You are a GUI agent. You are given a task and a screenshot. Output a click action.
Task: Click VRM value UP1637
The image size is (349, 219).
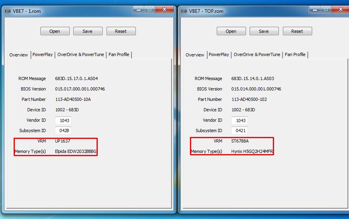tap(63, 141)
